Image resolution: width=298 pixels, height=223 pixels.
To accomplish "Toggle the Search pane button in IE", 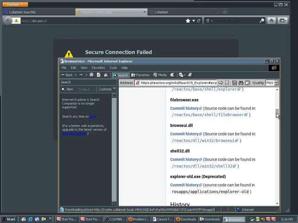I will coord(120,75).
